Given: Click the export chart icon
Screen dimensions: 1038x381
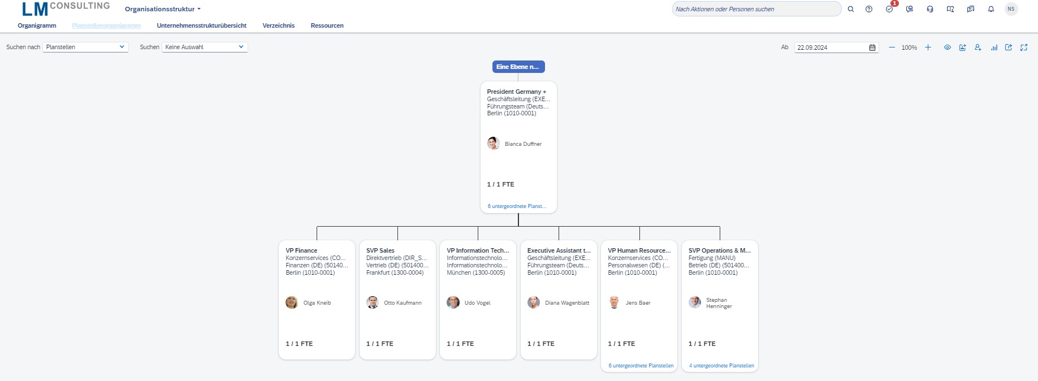Looking at the screenshot, I should tap(1009, 47).
